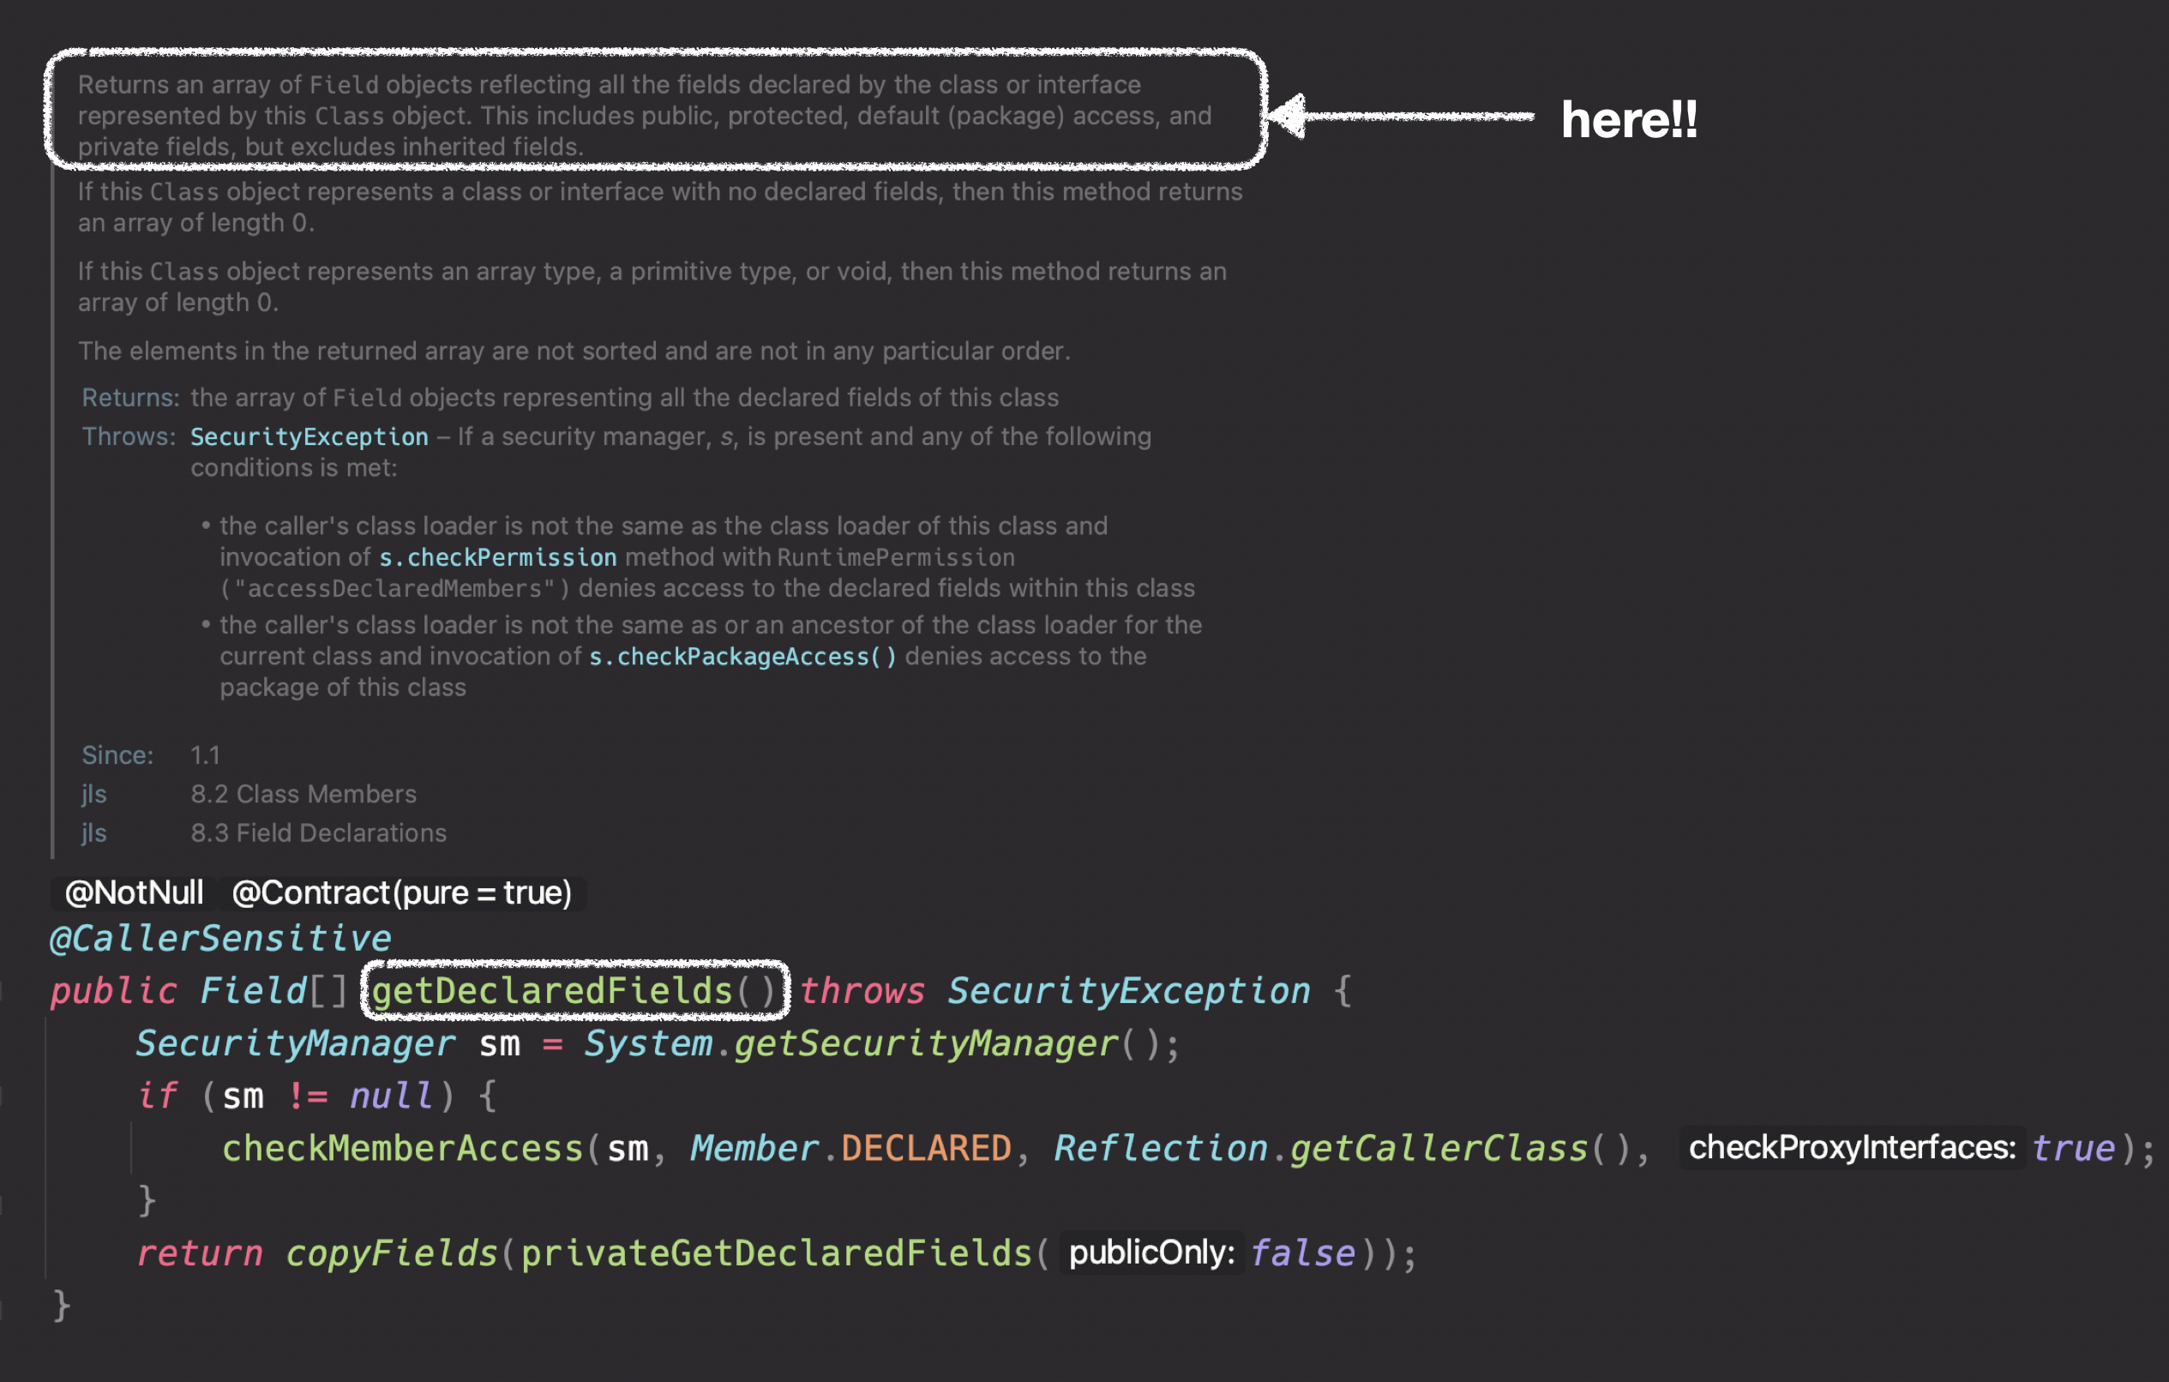
Task: Click the @NotNull inferred annotation hint
Action: point(135,892)
